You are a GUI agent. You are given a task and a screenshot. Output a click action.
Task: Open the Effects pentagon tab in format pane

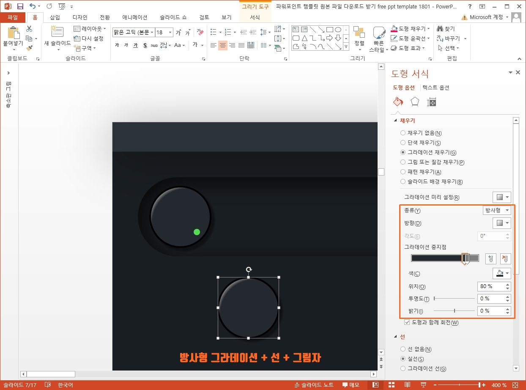pyautogui.click(x=415, y=102)
